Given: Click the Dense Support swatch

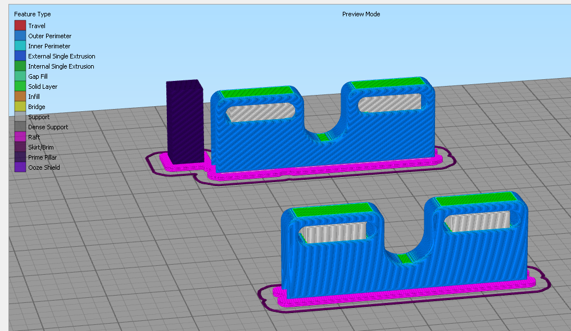Looking at the screenshot, I should [x=20, y=126].
